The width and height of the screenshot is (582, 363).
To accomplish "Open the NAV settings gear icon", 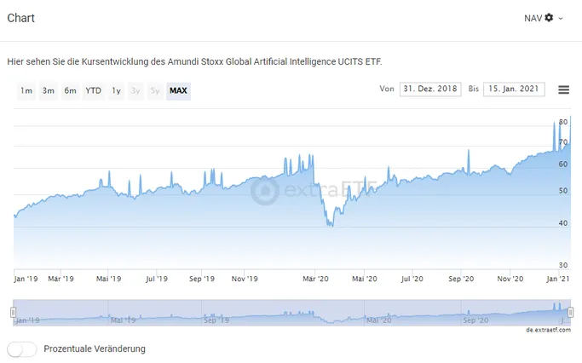I will coord(549,18).
